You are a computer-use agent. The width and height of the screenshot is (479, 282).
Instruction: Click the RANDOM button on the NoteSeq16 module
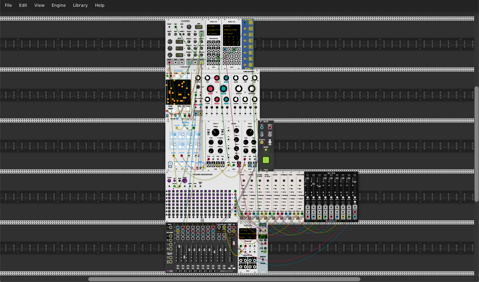[170, 111]
